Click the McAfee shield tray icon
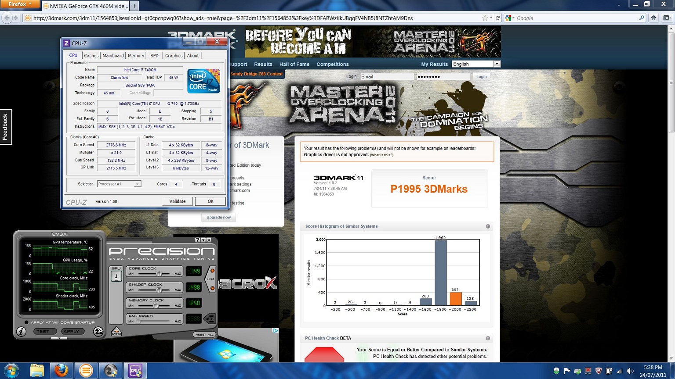 pos(599,371)
